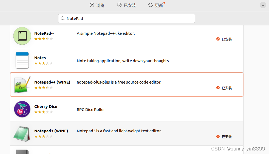The height and width of the screenshot is (154, 269).
Task: Click the 已安装 status in Notepad3 (WINE) row
Action: coord(226,137)
